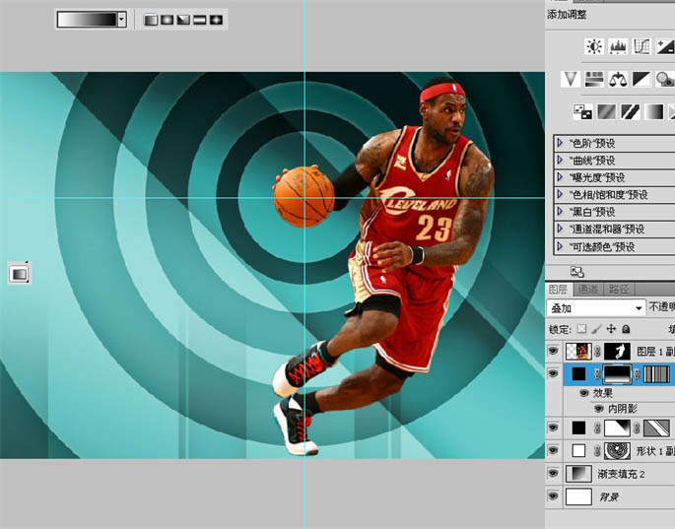Viewport: 675px width, 529px height.
Task: Select the 形状 1 layer name
Action: (x=655, y=450)
